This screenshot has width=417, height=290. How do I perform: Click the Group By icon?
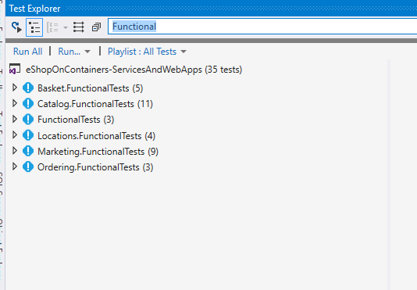click(52, 27)
